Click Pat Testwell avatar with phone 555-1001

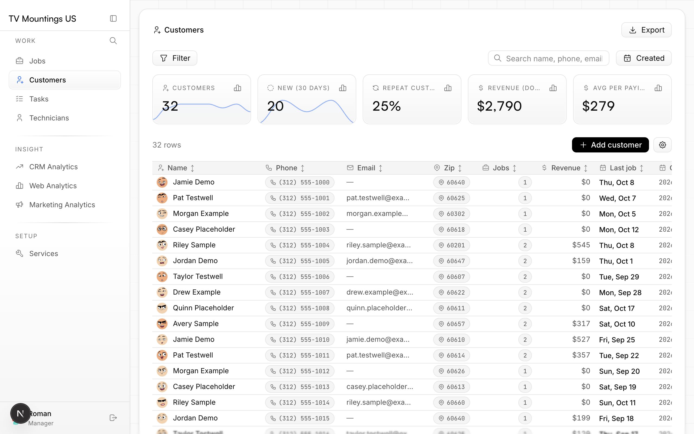(162, 198)
